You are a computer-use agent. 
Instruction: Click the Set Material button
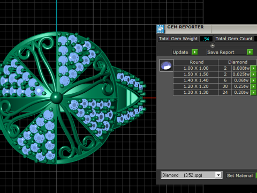tap(240, 175)
